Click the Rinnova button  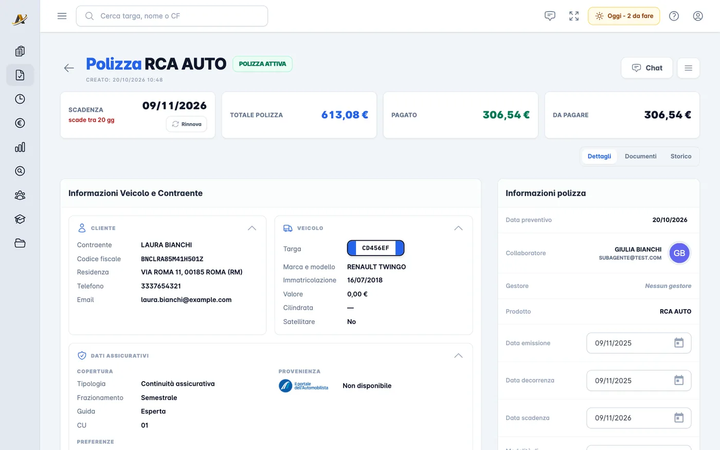point(187,124)
